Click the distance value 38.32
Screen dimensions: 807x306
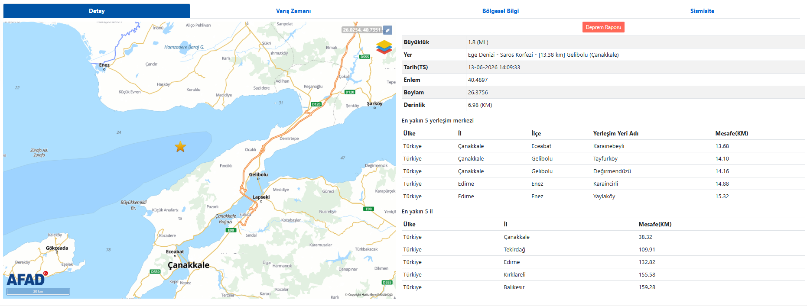[x=645, y=237]
